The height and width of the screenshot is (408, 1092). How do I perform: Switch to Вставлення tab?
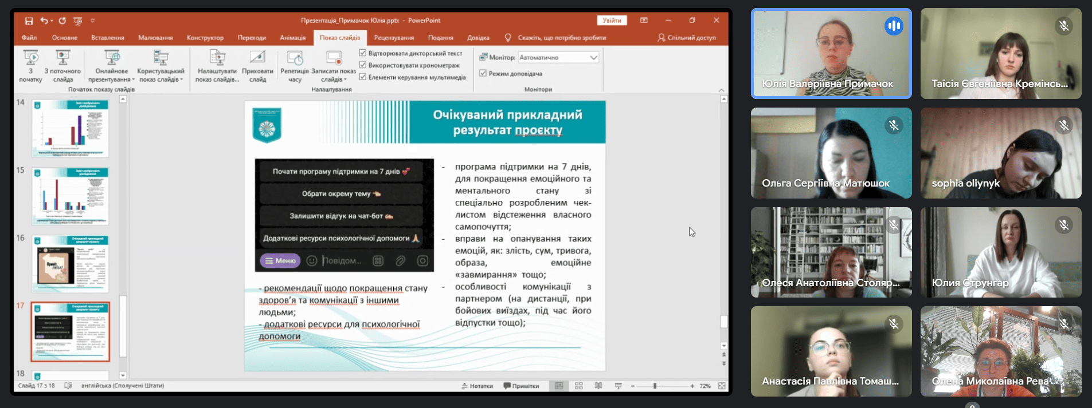(x=108, y=38)
